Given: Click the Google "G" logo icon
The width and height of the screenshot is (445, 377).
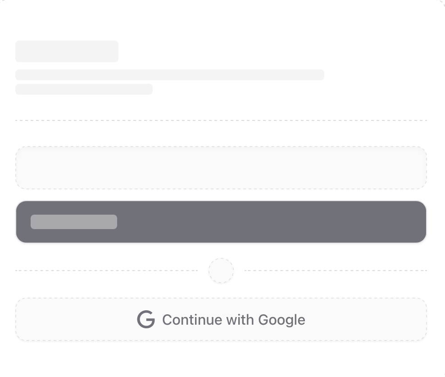Looking at the screenshot, I should pos(146,320).
